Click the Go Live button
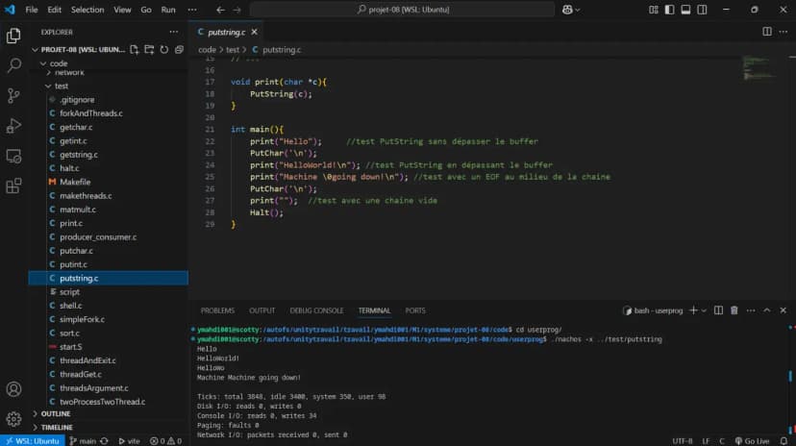This screenshot has height=446, width=796. [x=752, y=441]
